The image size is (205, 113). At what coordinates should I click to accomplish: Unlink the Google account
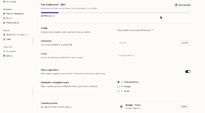tap(184, 107)
